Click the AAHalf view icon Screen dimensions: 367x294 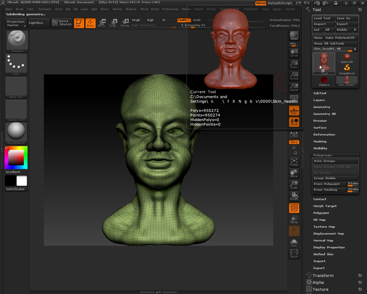(x=294, y=87)
